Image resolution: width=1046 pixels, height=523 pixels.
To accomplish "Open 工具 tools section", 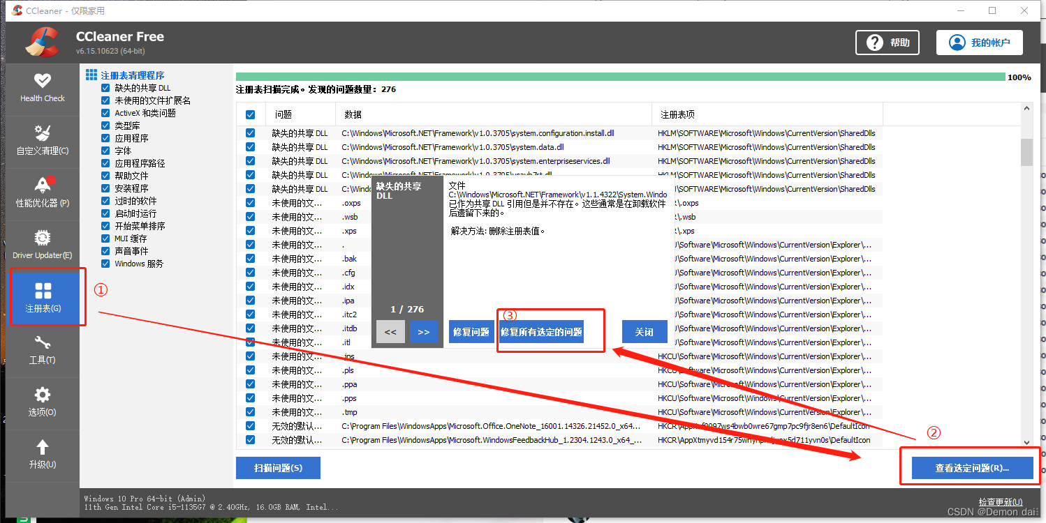I will (43, 349).
